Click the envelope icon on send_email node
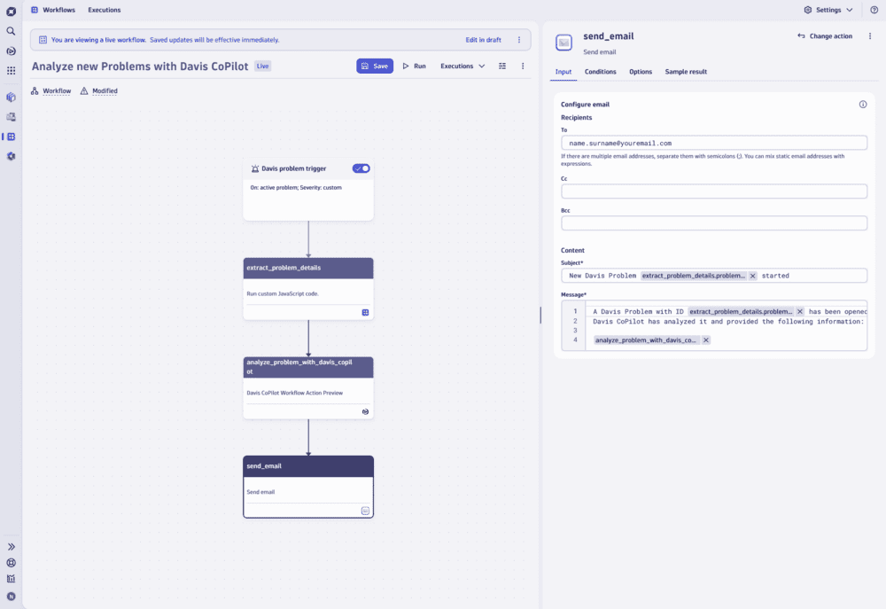The image size is (886, 609). [x=365, y=510]
